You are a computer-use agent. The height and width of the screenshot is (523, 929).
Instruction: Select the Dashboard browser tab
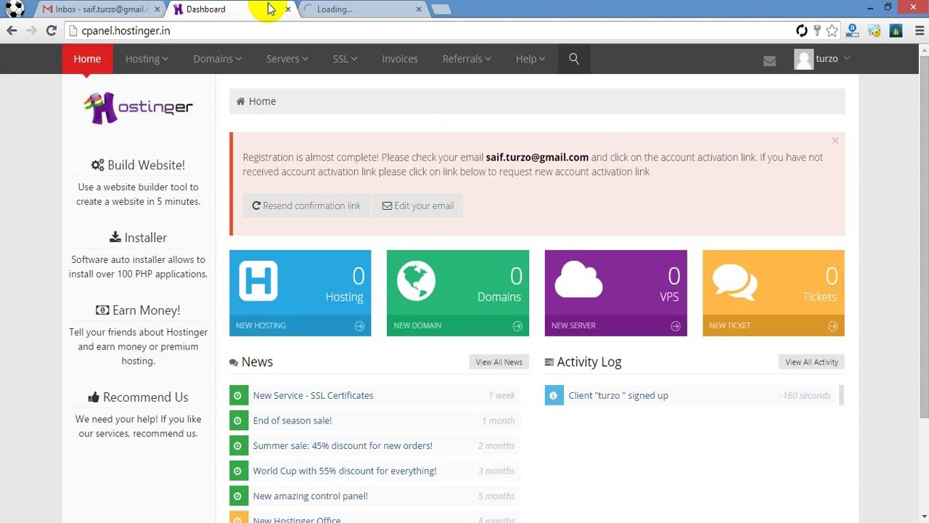tap(231, 9)
